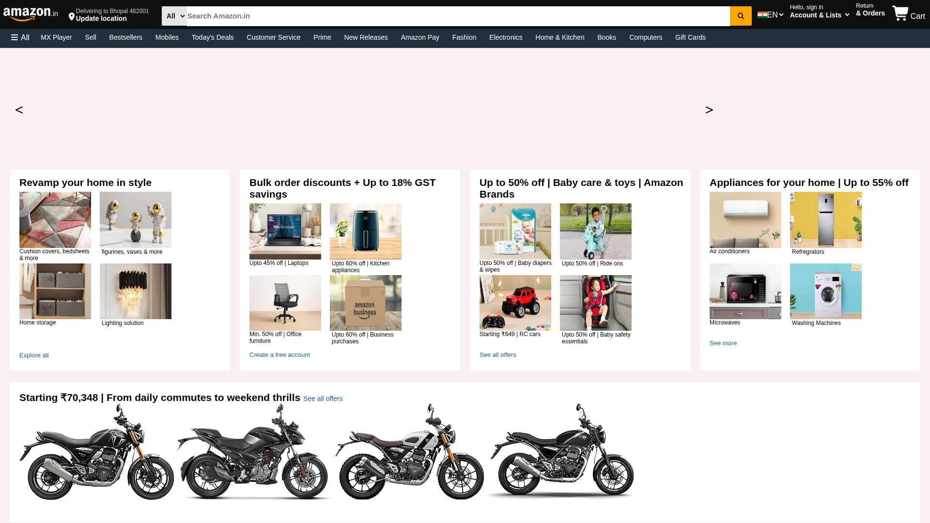
Task: Go to next banner slide
Action: (x=709, y=110)
